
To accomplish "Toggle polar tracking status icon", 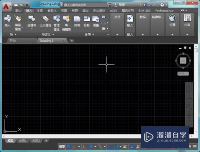I will 90,147.
